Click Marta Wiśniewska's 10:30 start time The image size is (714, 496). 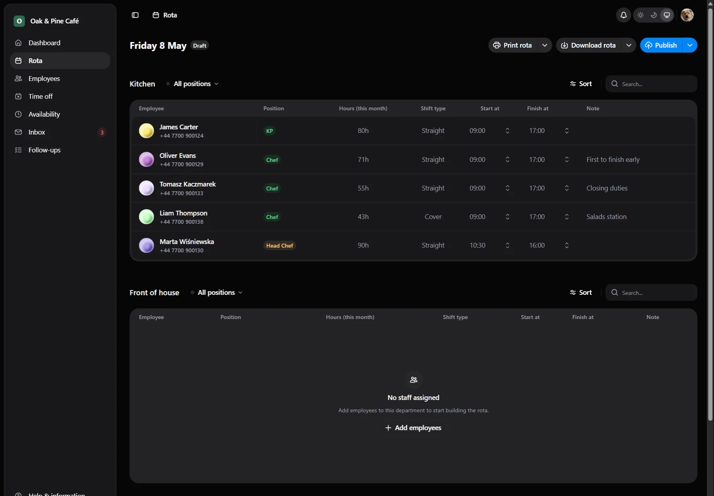pos(478,245)
